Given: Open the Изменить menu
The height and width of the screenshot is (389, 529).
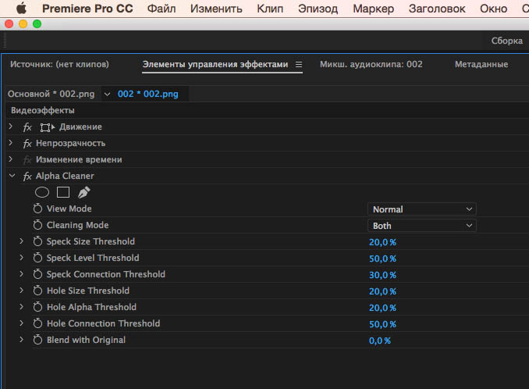Looking at the screenshot, I should [216, 9].
